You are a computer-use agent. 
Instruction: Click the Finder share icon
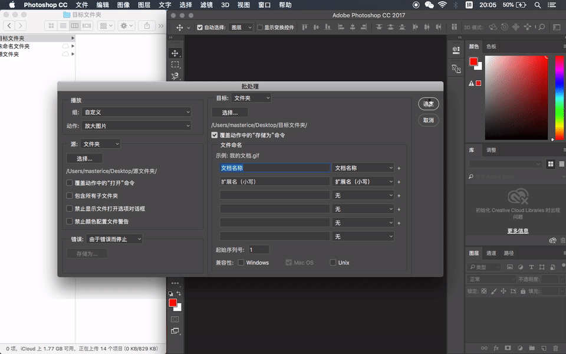(147, 26)
